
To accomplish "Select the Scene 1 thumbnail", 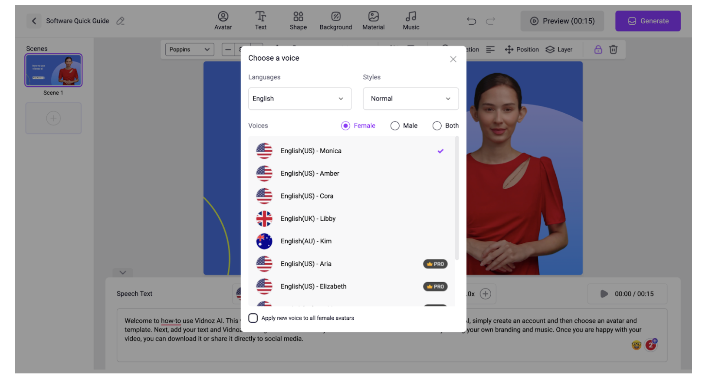I will tap(53, 70).
